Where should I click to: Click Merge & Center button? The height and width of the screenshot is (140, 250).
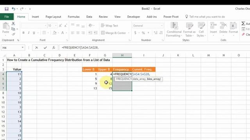[114, 33]
